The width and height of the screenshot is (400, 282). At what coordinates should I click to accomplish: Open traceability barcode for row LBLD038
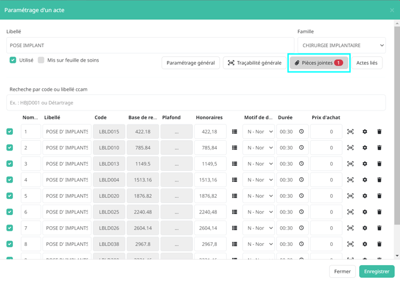pos(350,244)
